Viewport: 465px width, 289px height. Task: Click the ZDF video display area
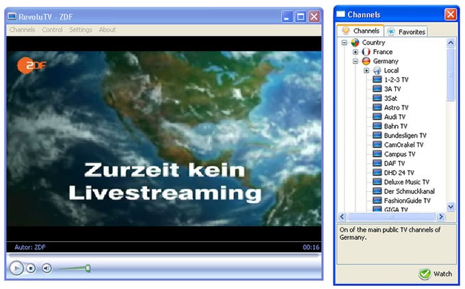pyautogui.click(x=164, y=139)
